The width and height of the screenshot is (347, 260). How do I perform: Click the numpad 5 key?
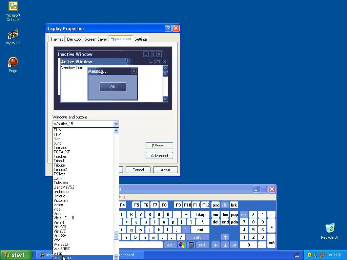pos(253,230)
